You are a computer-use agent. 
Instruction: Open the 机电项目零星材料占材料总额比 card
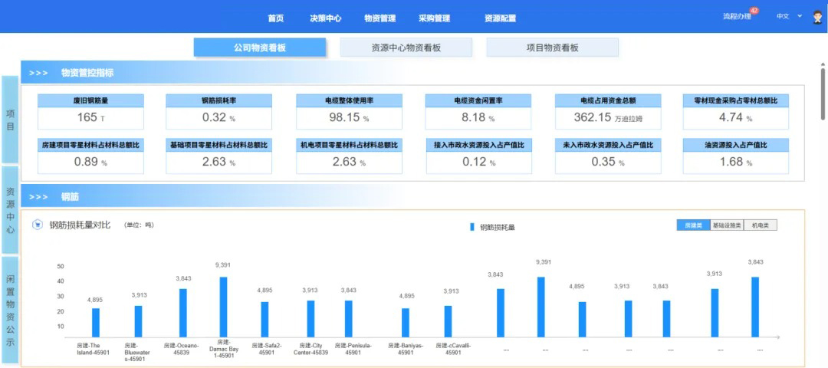click(x=349, y=156)
